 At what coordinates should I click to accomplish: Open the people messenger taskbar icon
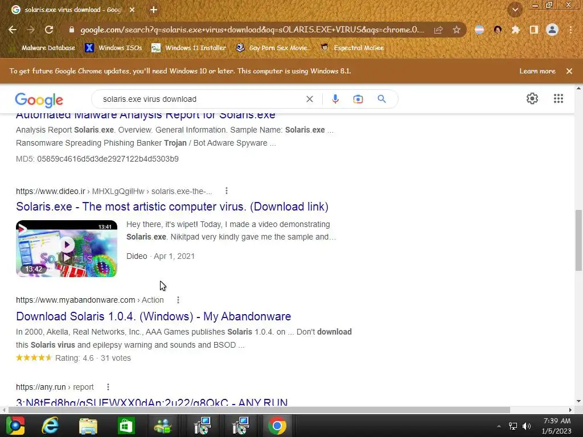tap(163, 426)
